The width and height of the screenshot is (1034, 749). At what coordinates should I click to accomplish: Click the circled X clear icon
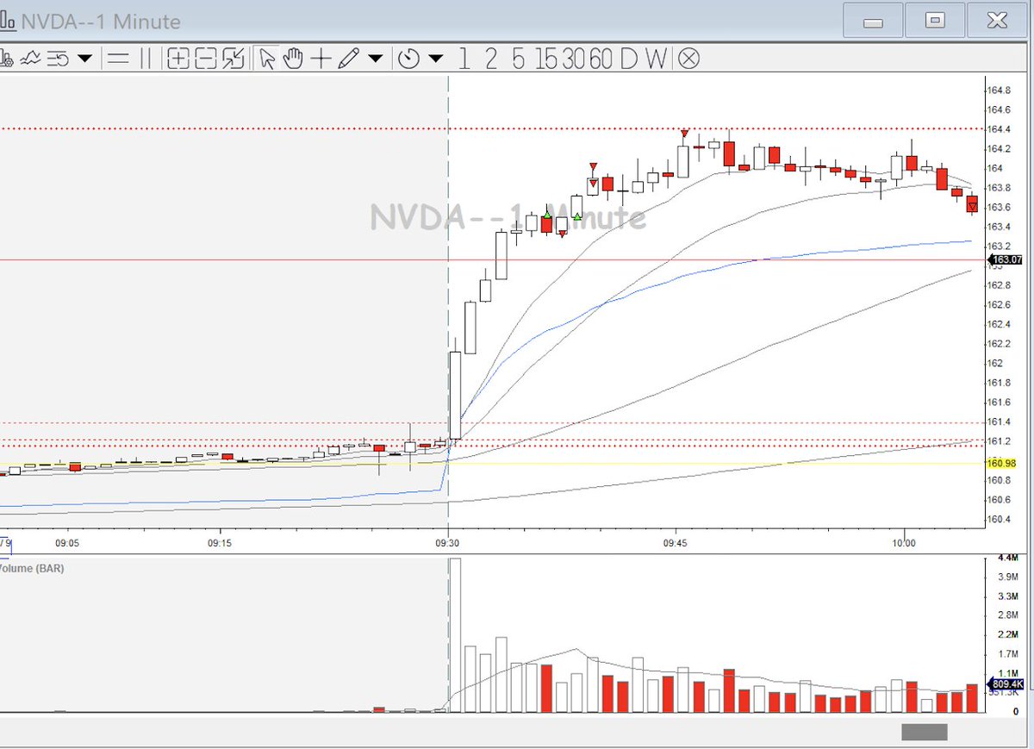688,59
